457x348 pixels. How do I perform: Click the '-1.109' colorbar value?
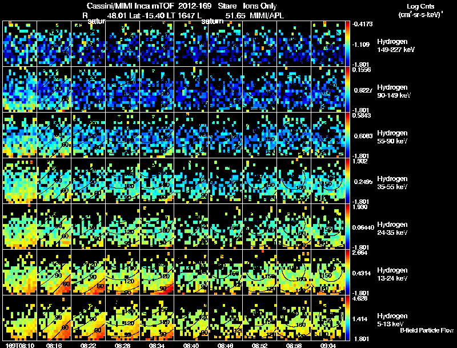pos(360,45)
